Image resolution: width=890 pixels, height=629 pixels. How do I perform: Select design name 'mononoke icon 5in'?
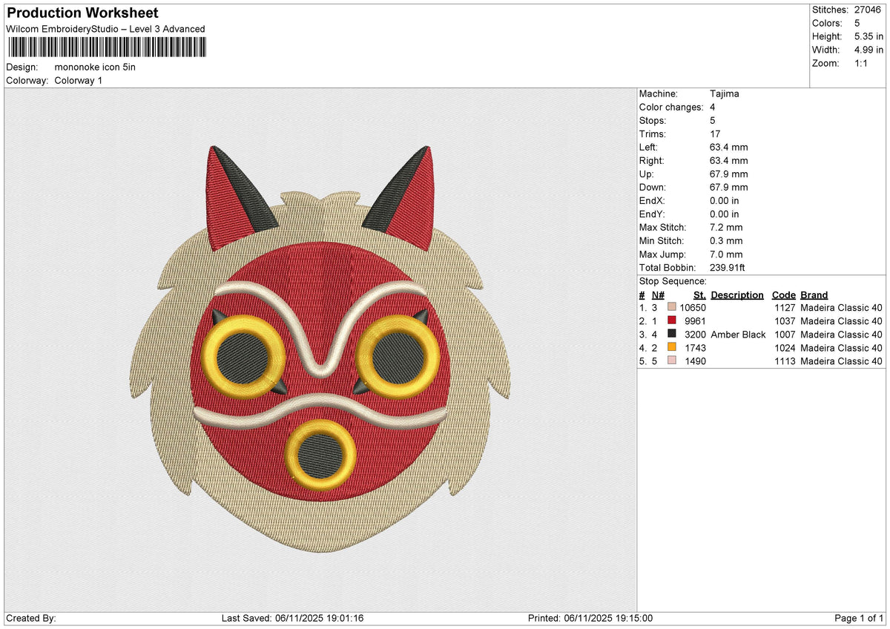click(95, 67)
